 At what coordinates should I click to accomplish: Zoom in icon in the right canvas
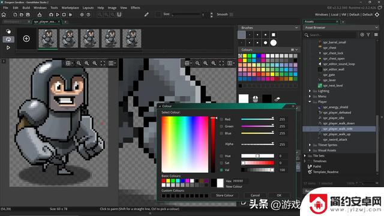(x=214, y=63)
